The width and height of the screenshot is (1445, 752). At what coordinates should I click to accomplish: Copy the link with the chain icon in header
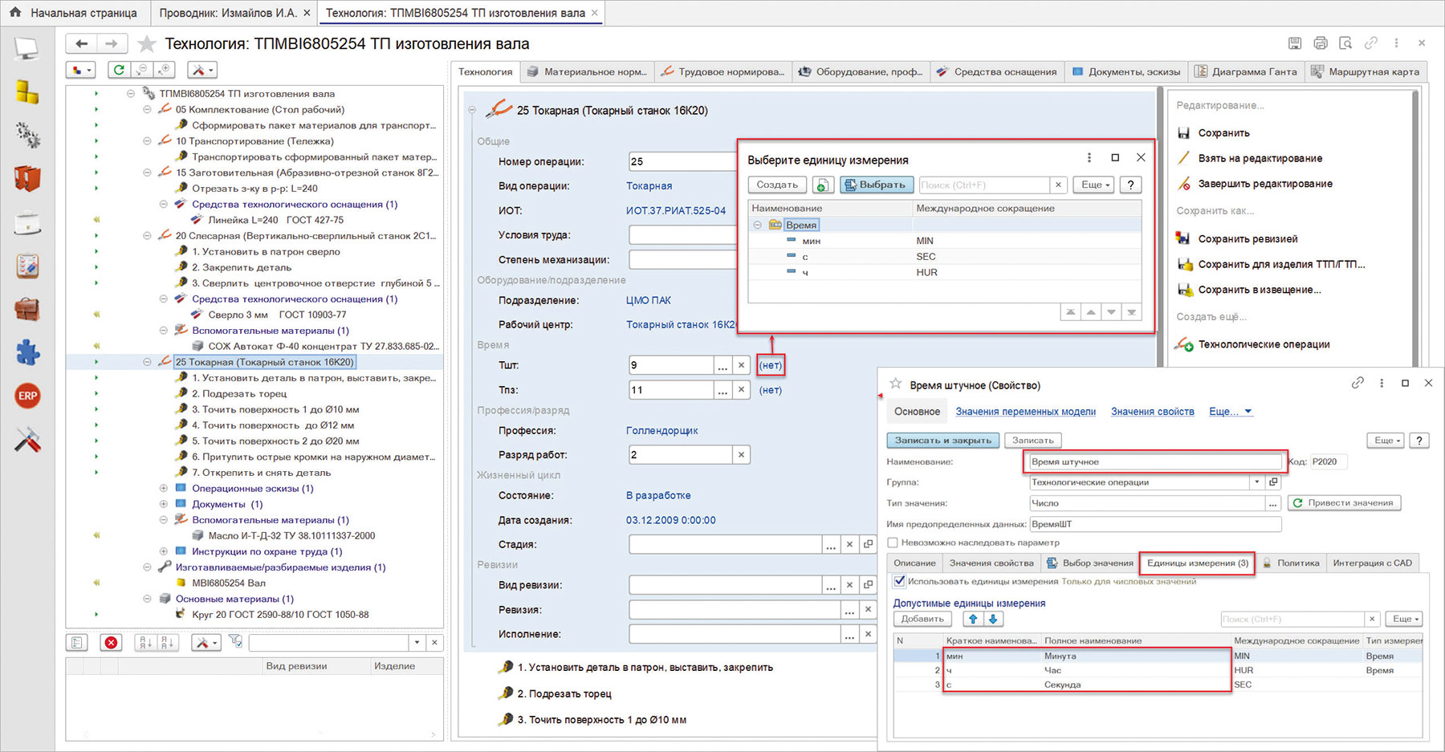tap(1371, 43)
